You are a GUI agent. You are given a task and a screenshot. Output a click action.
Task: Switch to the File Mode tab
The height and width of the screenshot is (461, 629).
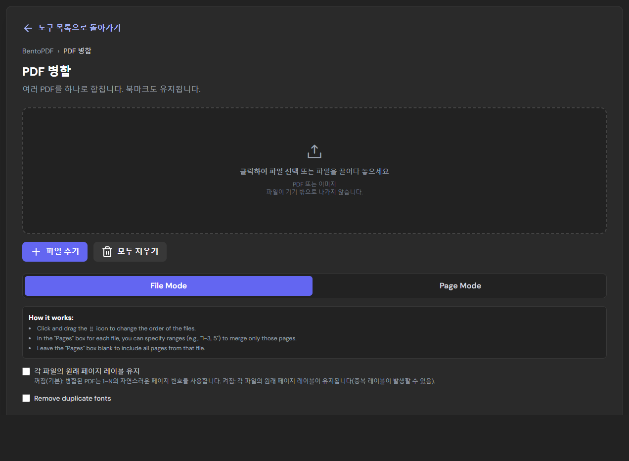(x=169, y=286)
